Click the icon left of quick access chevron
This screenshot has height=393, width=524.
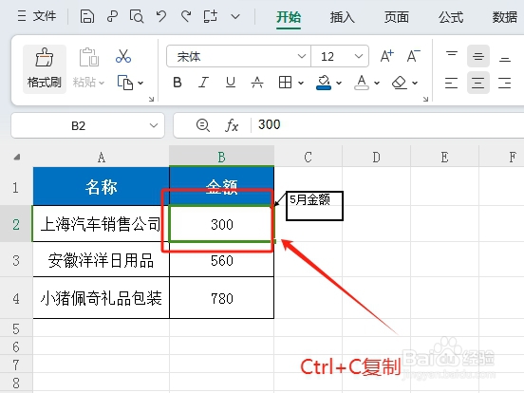211,16
